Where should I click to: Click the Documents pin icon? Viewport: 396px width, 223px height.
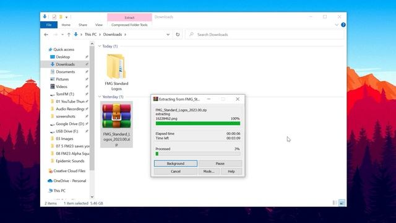pyautogui.click(x=87, y=72)
